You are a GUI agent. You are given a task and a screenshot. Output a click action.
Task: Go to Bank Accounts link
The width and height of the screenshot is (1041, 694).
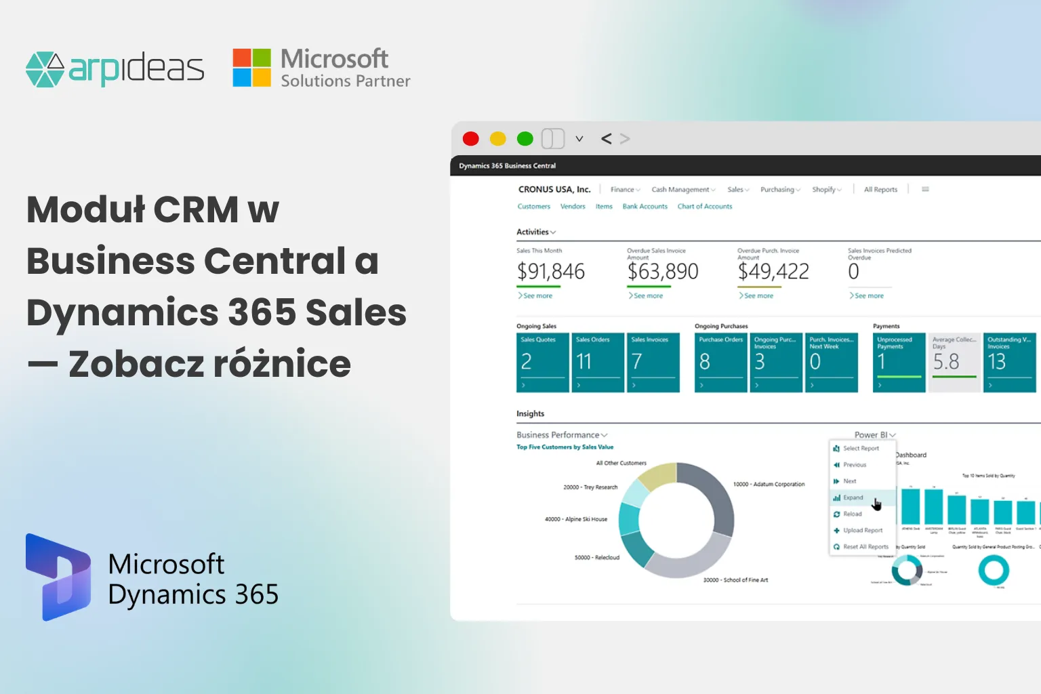point(645,207)
